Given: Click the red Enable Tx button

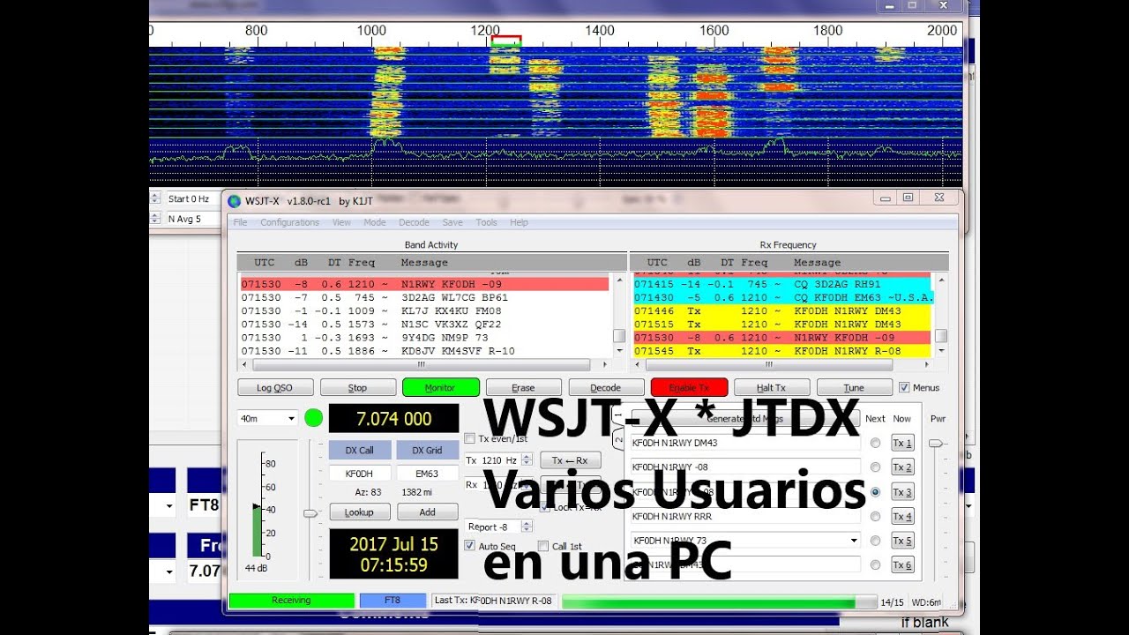Looking at the screenshot, I should pyautogui.click(x=689, y=387).
